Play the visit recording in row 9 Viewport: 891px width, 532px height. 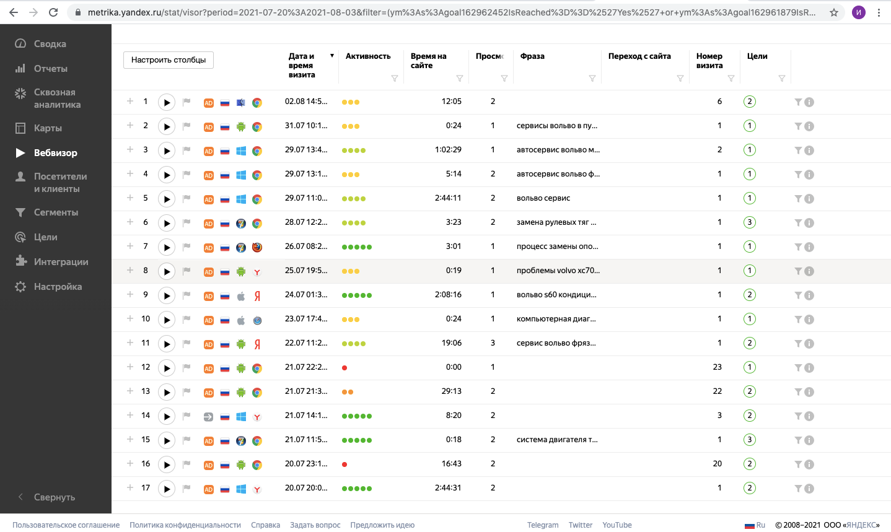click(x=167, y=295)
